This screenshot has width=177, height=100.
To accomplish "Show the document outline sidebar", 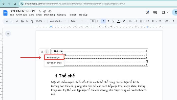I will 8,34.
